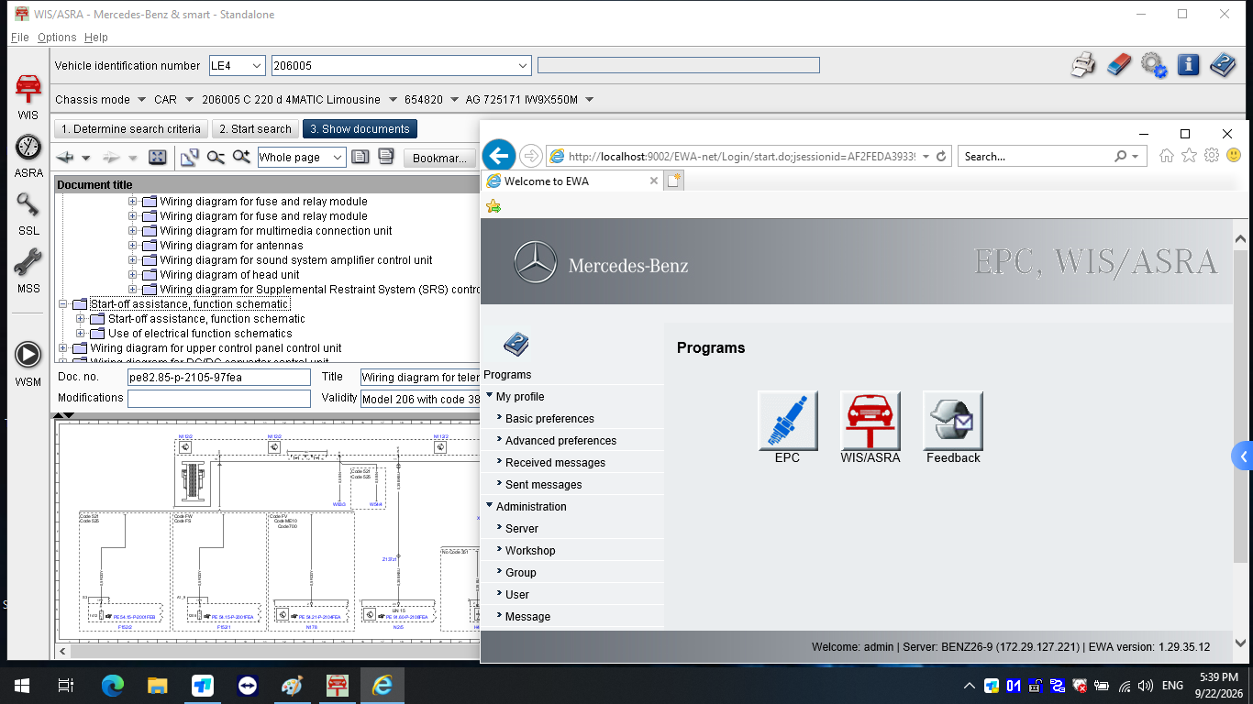Click the eraser icon to clear data
This screenshot has width=1253, height=704.
point(1119,65)
